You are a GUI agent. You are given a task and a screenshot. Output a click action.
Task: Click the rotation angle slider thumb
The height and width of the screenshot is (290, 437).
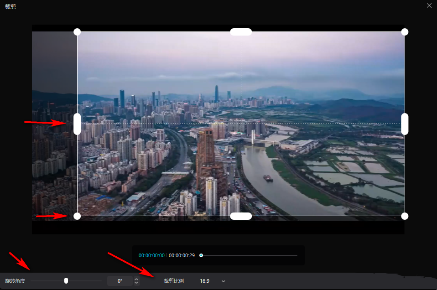(66, 281)
